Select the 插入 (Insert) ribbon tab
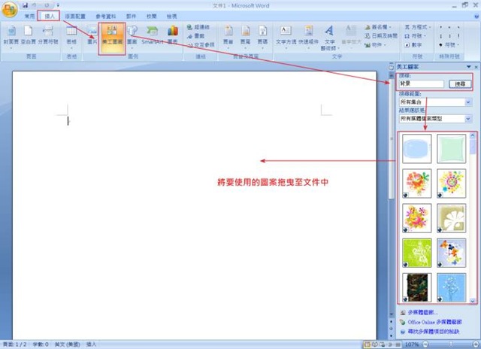This screenshot has height=349, width=481. point(50,16)
